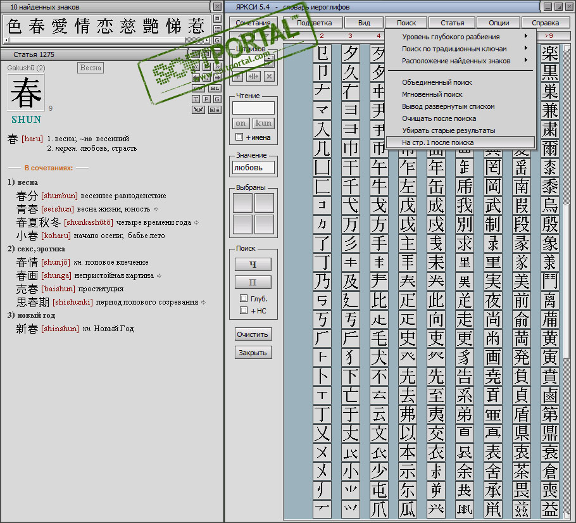Click the G button below HL
The width and height of the screenshot is (576, 523).
(x=218, y=99)
